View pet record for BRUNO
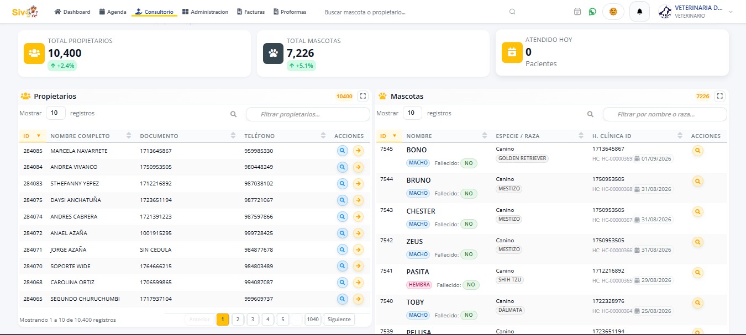This screenshot has height=335, width=746. [x=697, y=180]
